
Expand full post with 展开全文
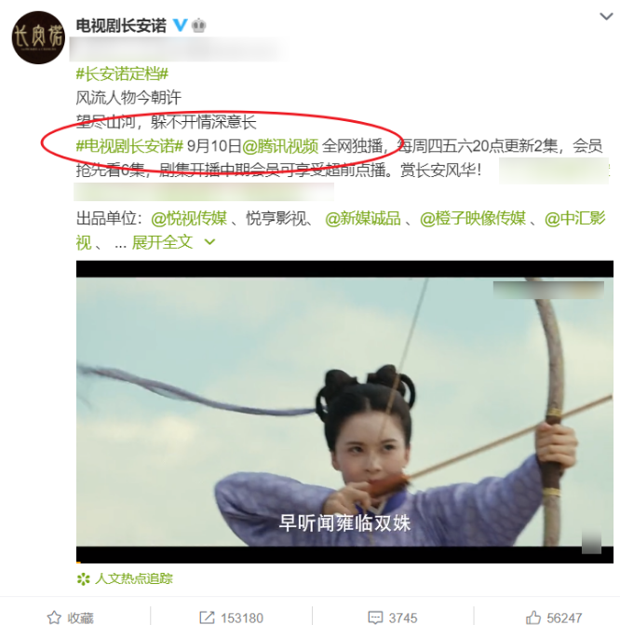pos(162,242)
